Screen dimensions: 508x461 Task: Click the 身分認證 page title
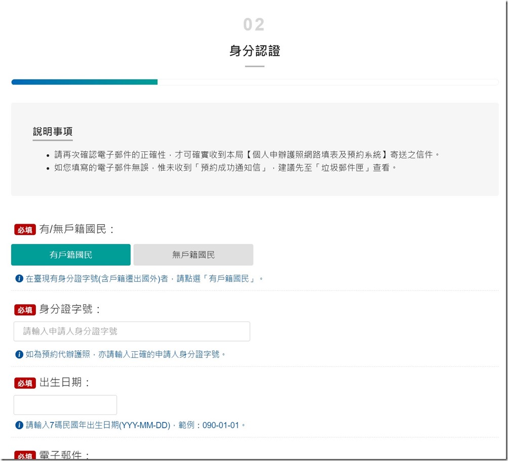[255, 51]
